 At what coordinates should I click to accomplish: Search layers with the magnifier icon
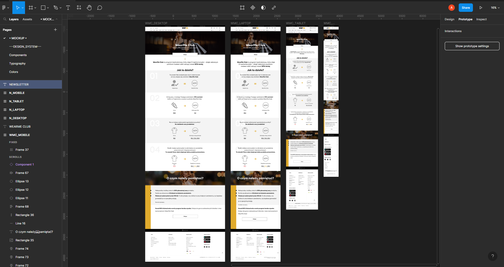pyautogui.click(x=5, y=19)
